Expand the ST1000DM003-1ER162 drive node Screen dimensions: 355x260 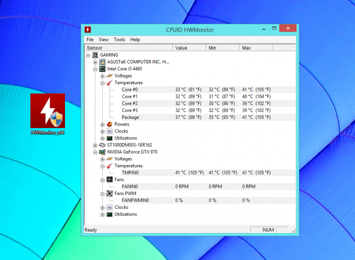tap(95, 145)
